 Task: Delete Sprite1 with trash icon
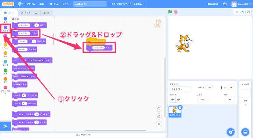coord(180,107)
